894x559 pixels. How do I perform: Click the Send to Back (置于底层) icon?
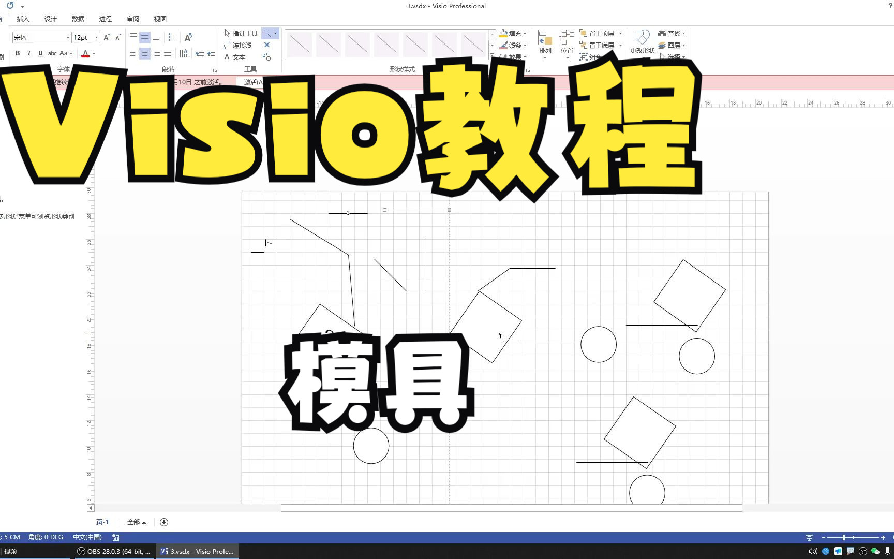[583, 46]
